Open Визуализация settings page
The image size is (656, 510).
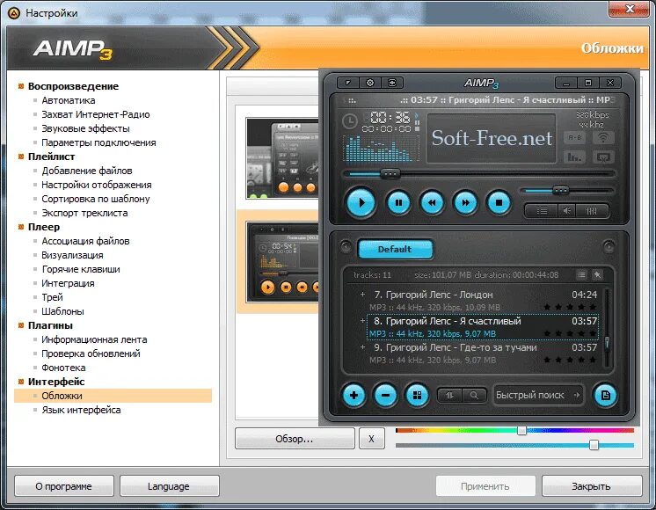[x=72, y=255]
